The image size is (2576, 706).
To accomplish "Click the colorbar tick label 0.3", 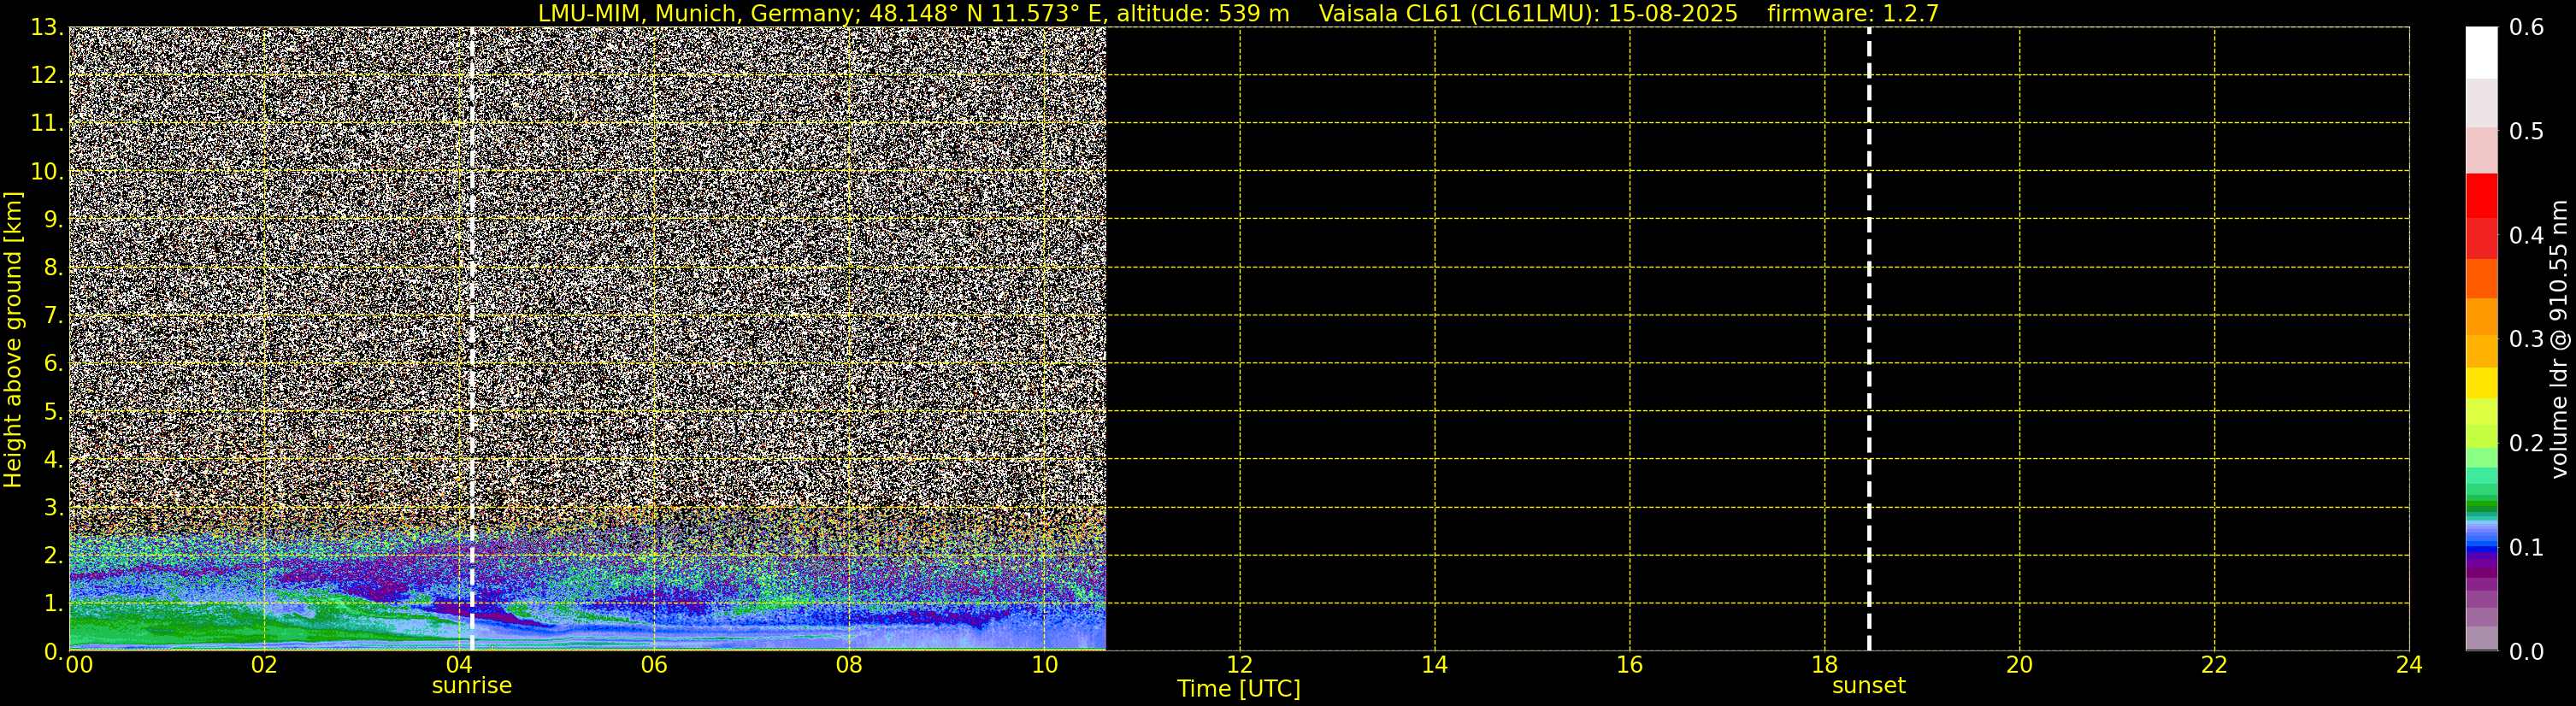I will (2527, 339).
